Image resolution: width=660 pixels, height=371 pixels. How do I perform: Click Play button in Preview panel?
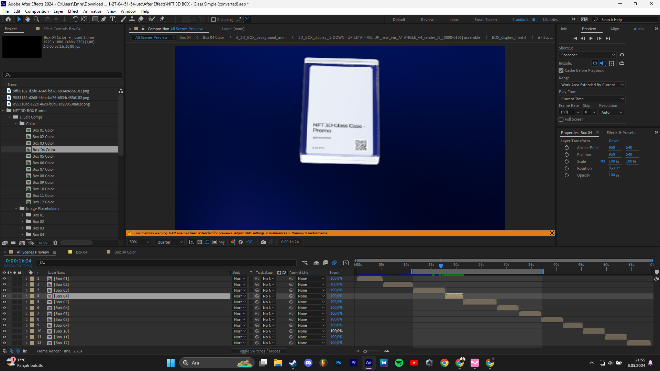coord(591,38)
